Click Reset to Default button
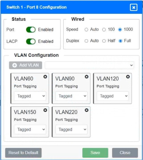Screen dimensions: 143x160 [23, 153]
